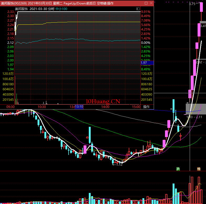This screenshot has width=206, height=204.
Task: Click the red 10Huang.CN watermark text
Action: pyautogui.click(x=103, y=101)
